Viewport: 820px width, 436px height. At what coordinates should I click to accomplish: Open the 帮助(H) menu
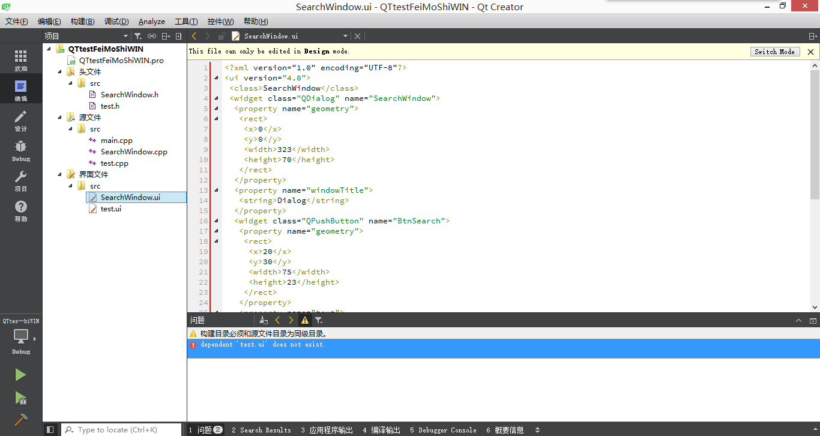click(x=256, y=22)
